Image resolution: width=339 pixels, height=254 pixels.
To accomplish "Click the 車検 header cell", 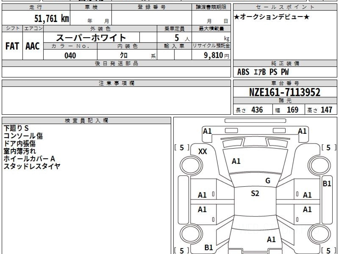I will click(x=91, y=7).
